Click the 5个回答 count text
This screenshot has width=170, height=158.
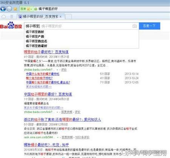(105, 74)
